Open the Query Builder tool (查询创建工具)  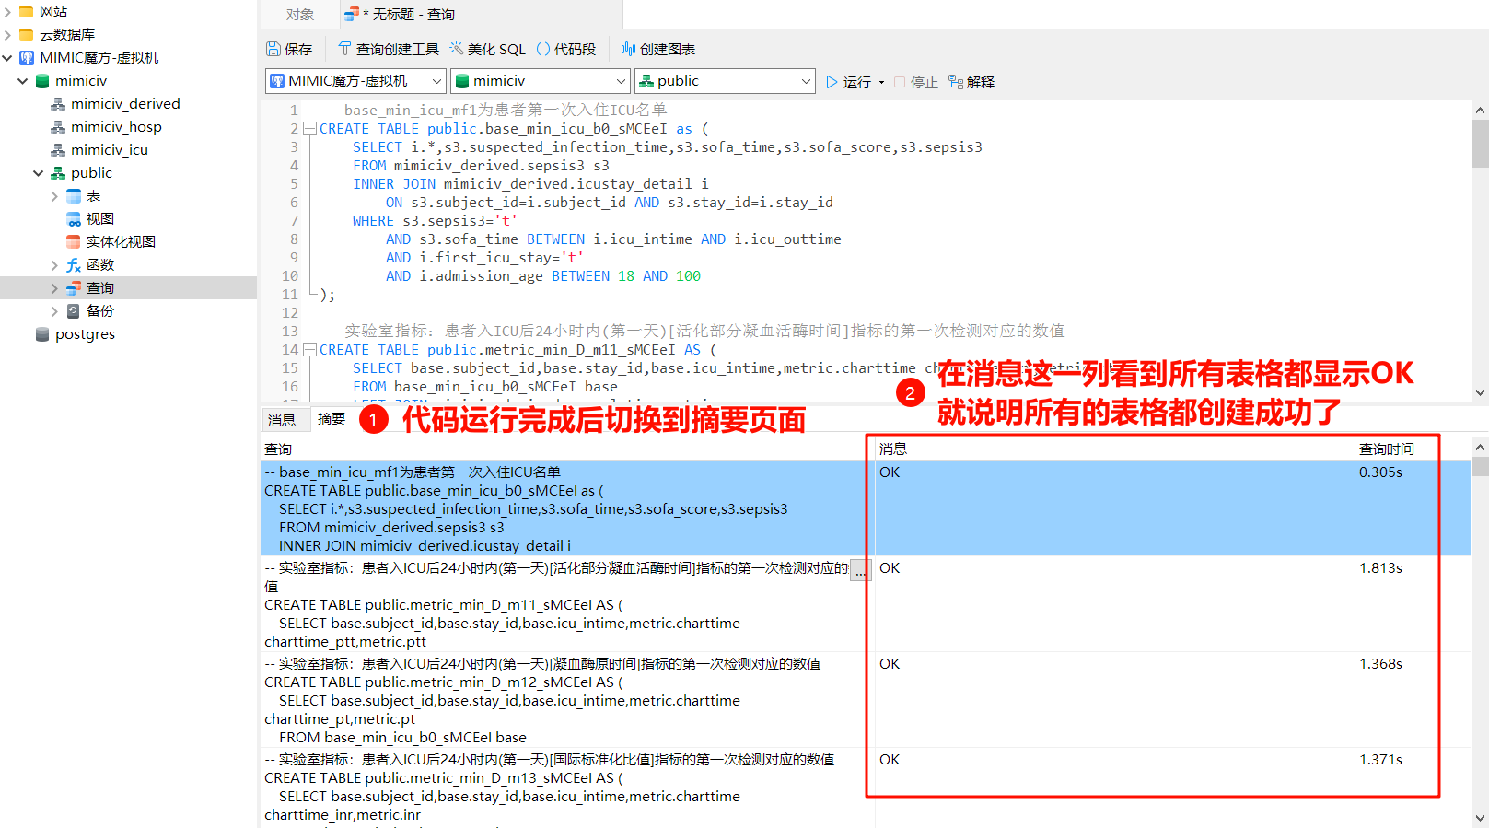[345, 49]
